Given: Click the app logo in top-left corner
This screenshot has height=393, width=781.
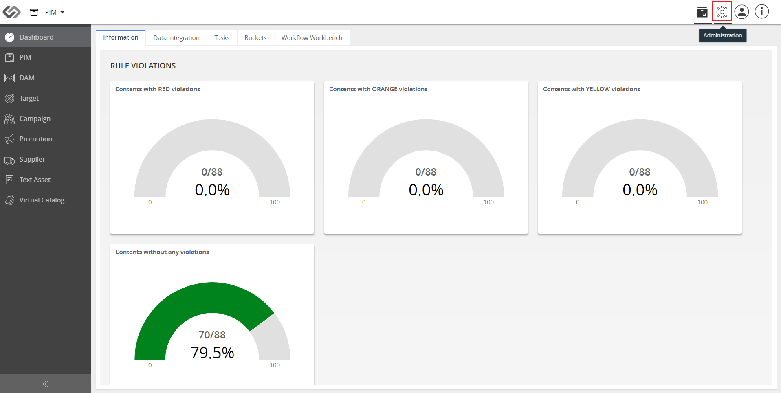Looking at the screenshot, I should click(11, 12).
